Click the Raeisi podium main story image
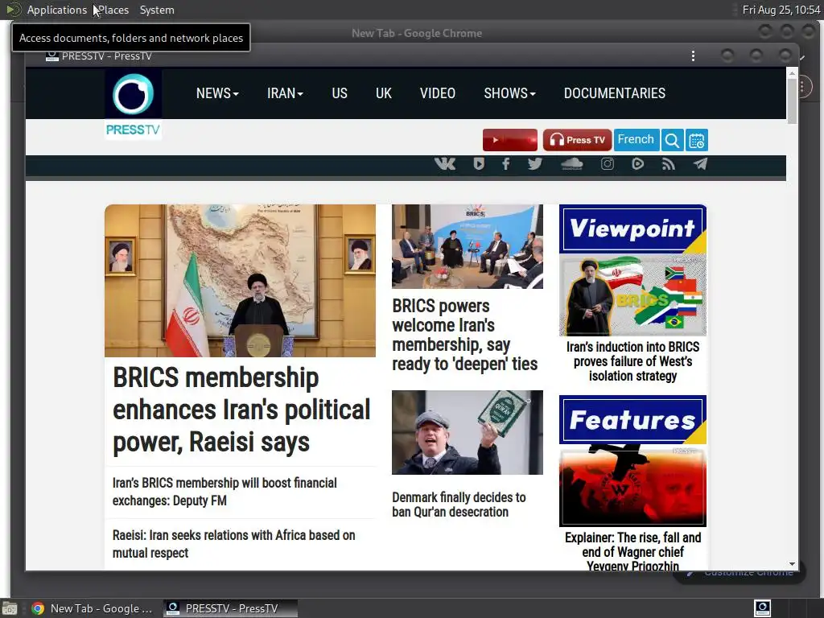Image resolution: width=824 pixels, height=618 pixels. click(x=240, y=281)
